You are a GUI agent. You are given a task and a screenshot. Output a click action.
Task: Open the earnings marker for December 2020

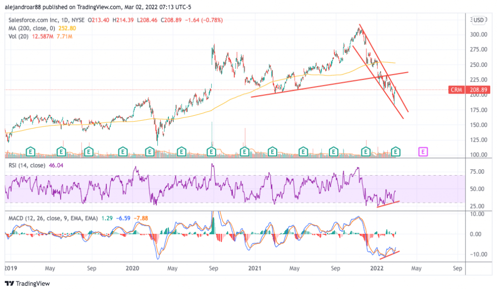click(244, 152)
